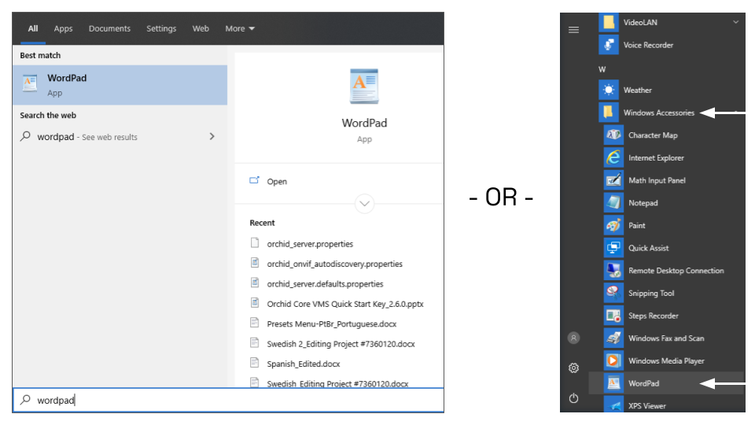Image resolution: width=755 pixels, height=425 pixels.
Task: Open Character Map icon
Action: click(613, 135)
